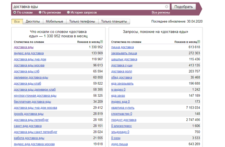Clear the search field with the X icon
The width and height of the screenshot is (225, 147).
(x=166, y=7)
